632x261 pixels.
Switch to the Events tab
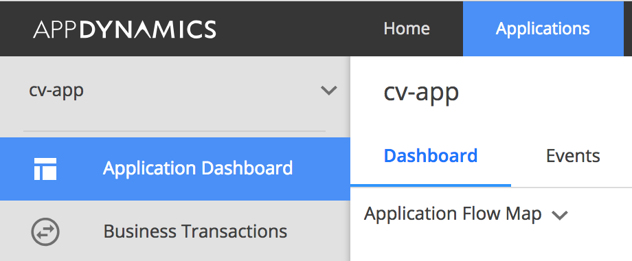573,156
